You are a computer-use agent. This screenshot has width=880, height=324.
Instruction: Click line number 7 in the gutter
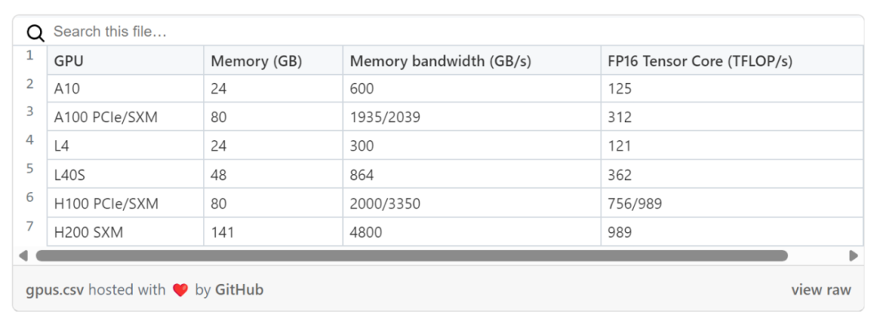point(30,225)
